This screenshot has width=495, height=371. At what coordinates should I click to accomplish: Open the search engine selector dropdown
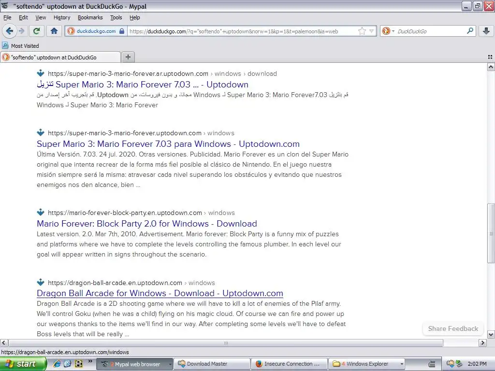(388, 31)
